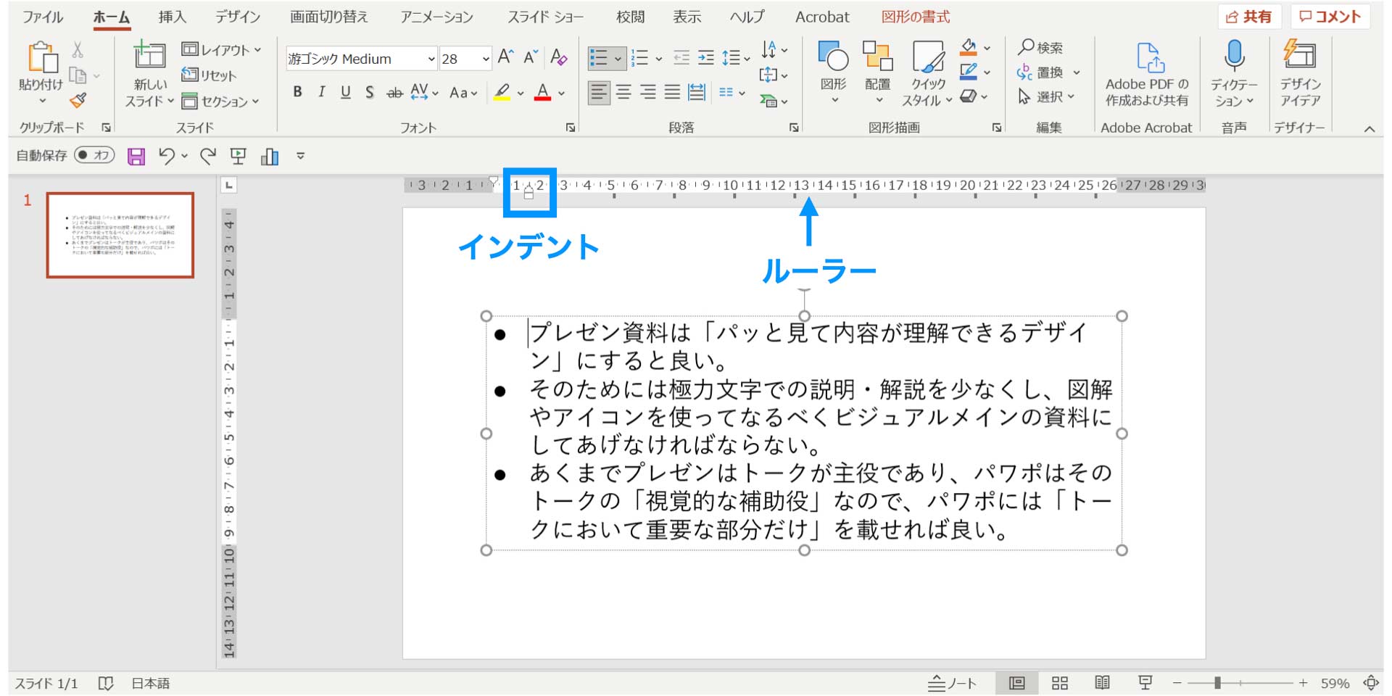Switch to the 挿入 ribbon tab
Viewport: 1392px width, 696px height.
171,16
